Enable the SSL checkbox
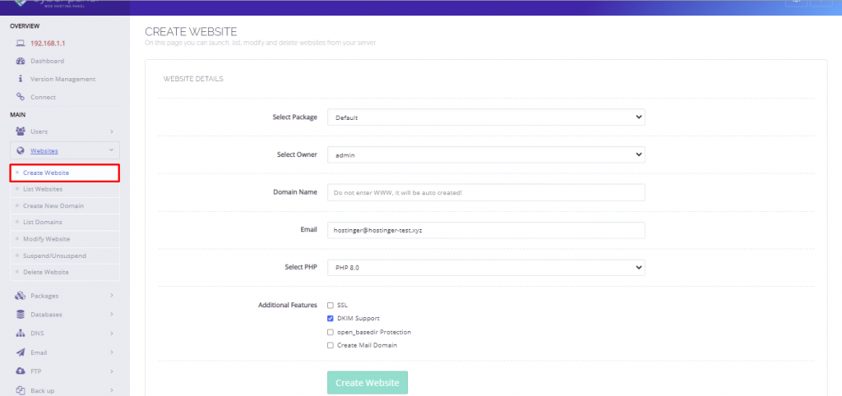The image size is (842, 396). pos(331,306)
